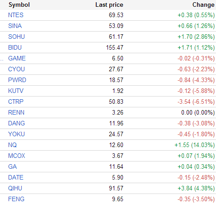The image size is (216, 203).
Task: Click BIDU change +1.71 (1.12%)
Action: (x=196, y=47)
